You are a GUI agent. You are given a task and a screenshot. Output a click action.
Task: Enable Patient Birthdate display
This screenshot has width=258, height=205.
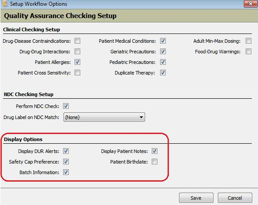click(154, 162)
